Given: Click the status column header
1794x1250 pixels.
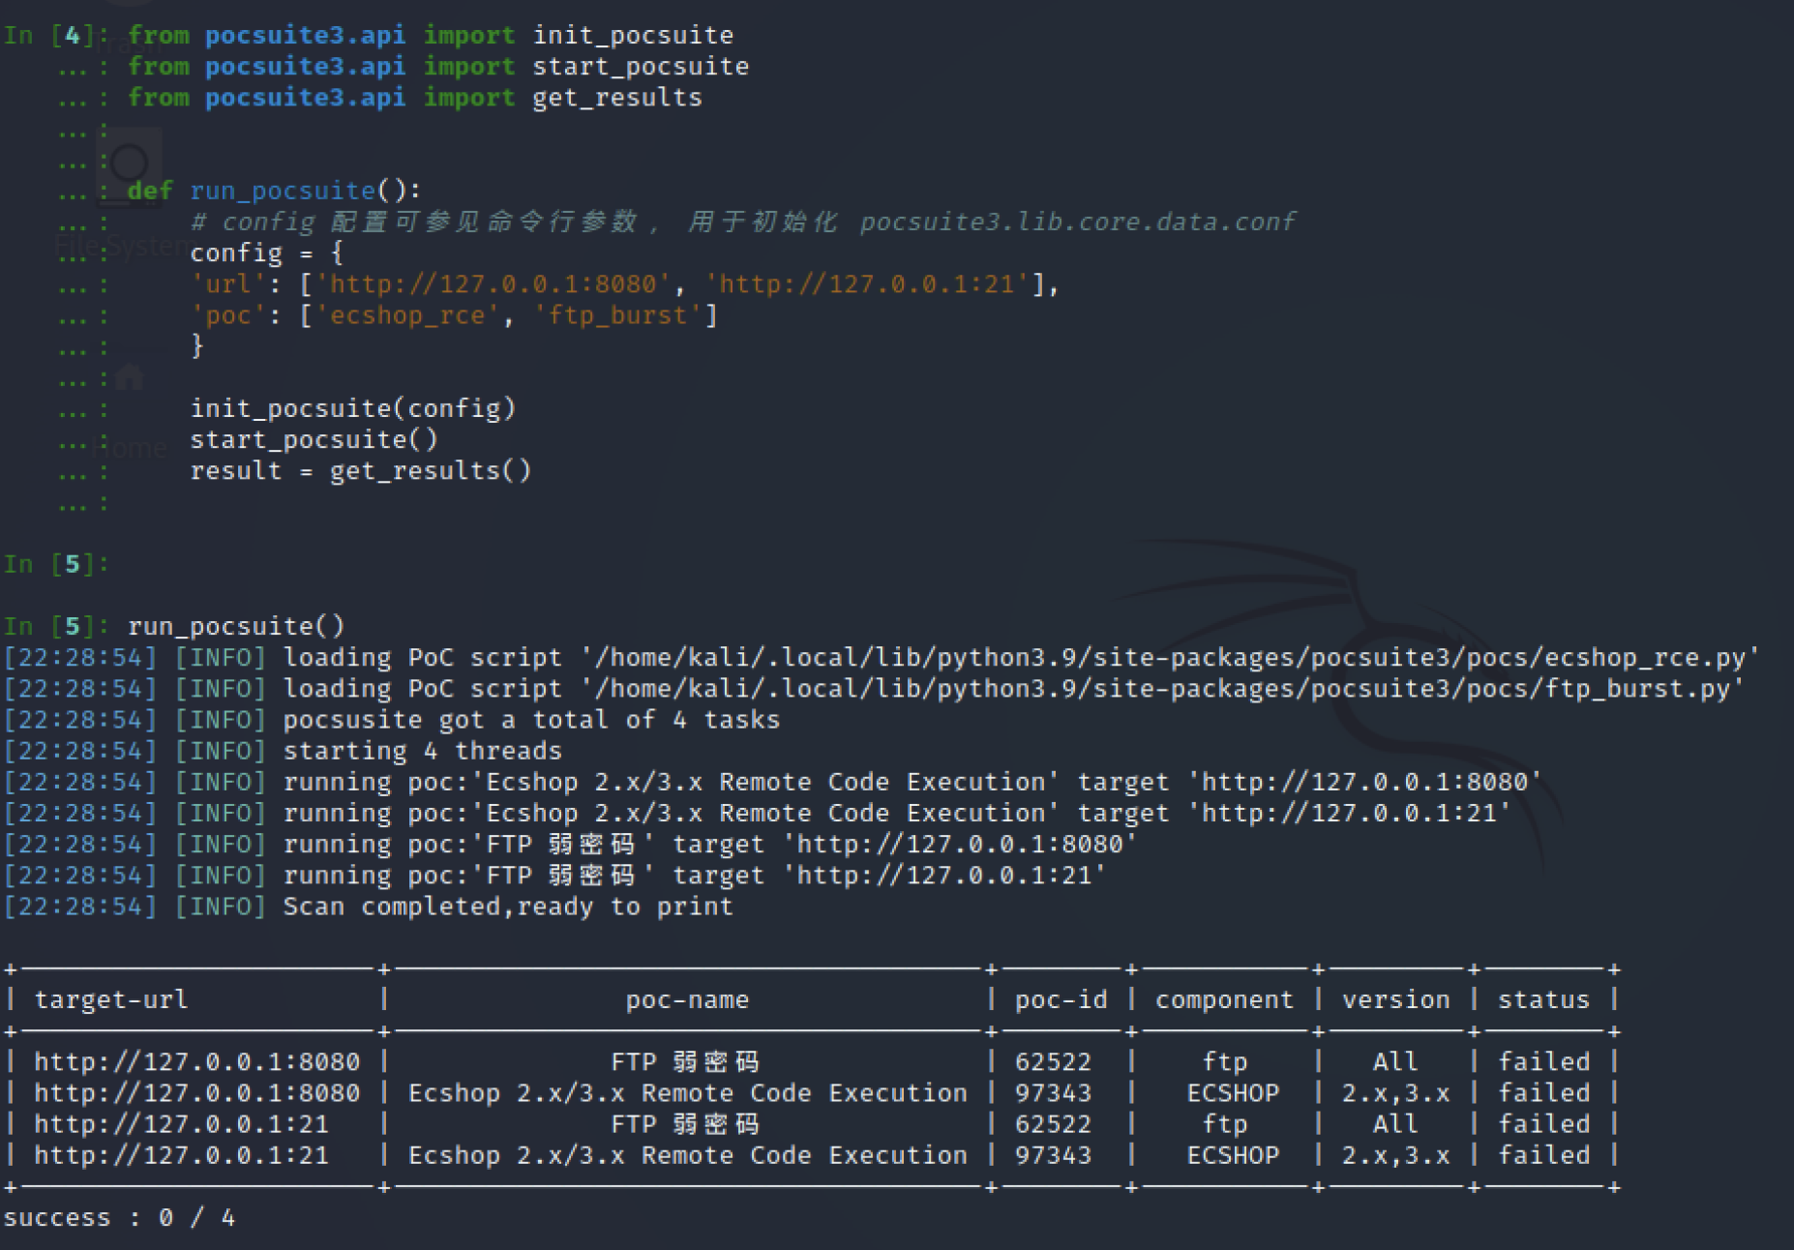Looking at the screenshot, I should pyautogui.click(x=1543, y=999).
